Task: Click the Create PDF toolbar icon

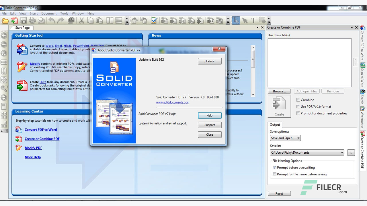Action: [x=14, y=21]
